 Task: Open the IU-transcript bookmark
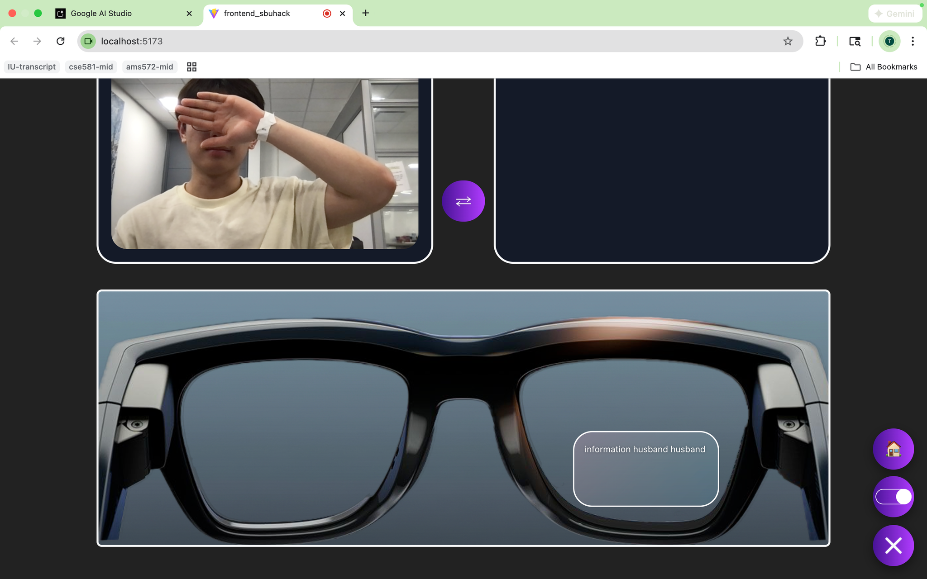coord(32,67)
